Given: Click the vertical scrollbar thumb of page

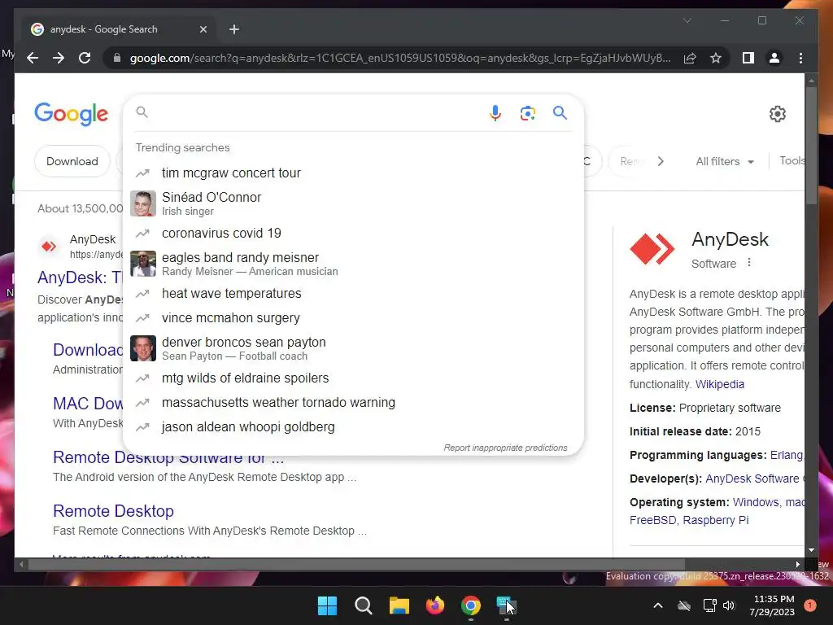Looking at the screenshot, I should [811, 145].
